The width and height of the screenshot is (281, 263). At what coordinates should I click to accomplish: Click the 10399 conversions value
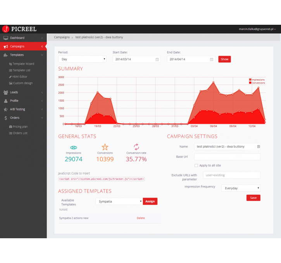pos(105,159)
